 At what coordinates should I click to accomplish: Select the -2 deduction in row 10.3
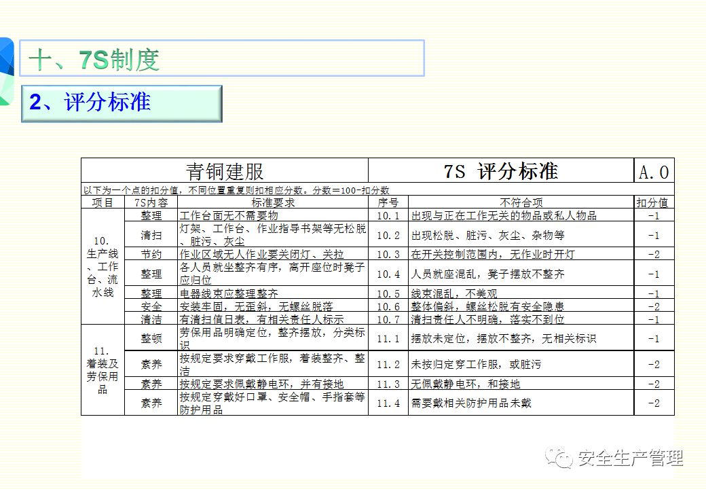tap(654, 255)
